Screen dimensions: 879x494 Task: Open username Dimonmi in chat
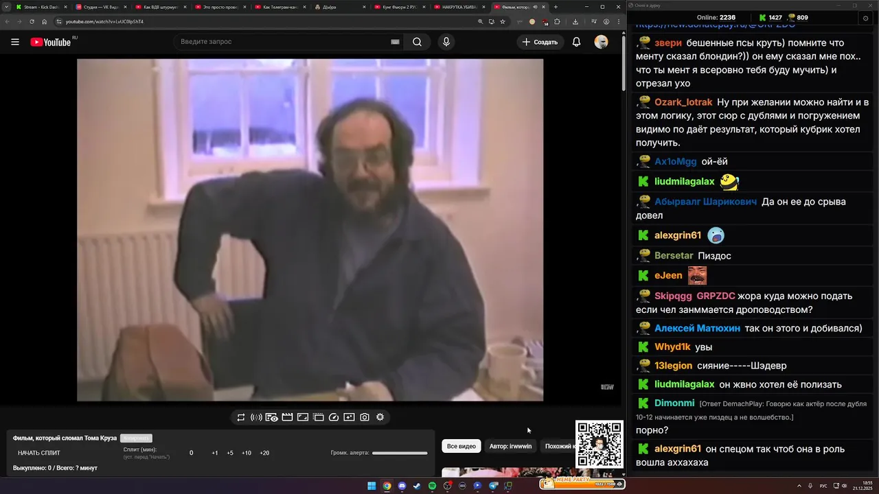[674, 403]
